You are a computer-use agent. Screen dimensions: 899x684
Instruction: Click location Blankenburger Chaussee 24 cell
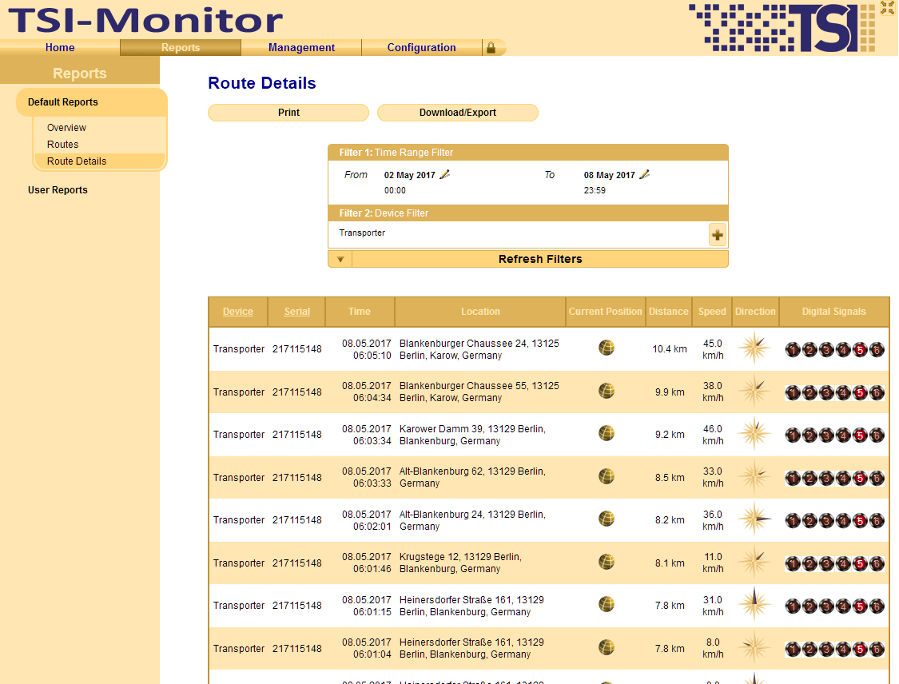coord(479,349)
